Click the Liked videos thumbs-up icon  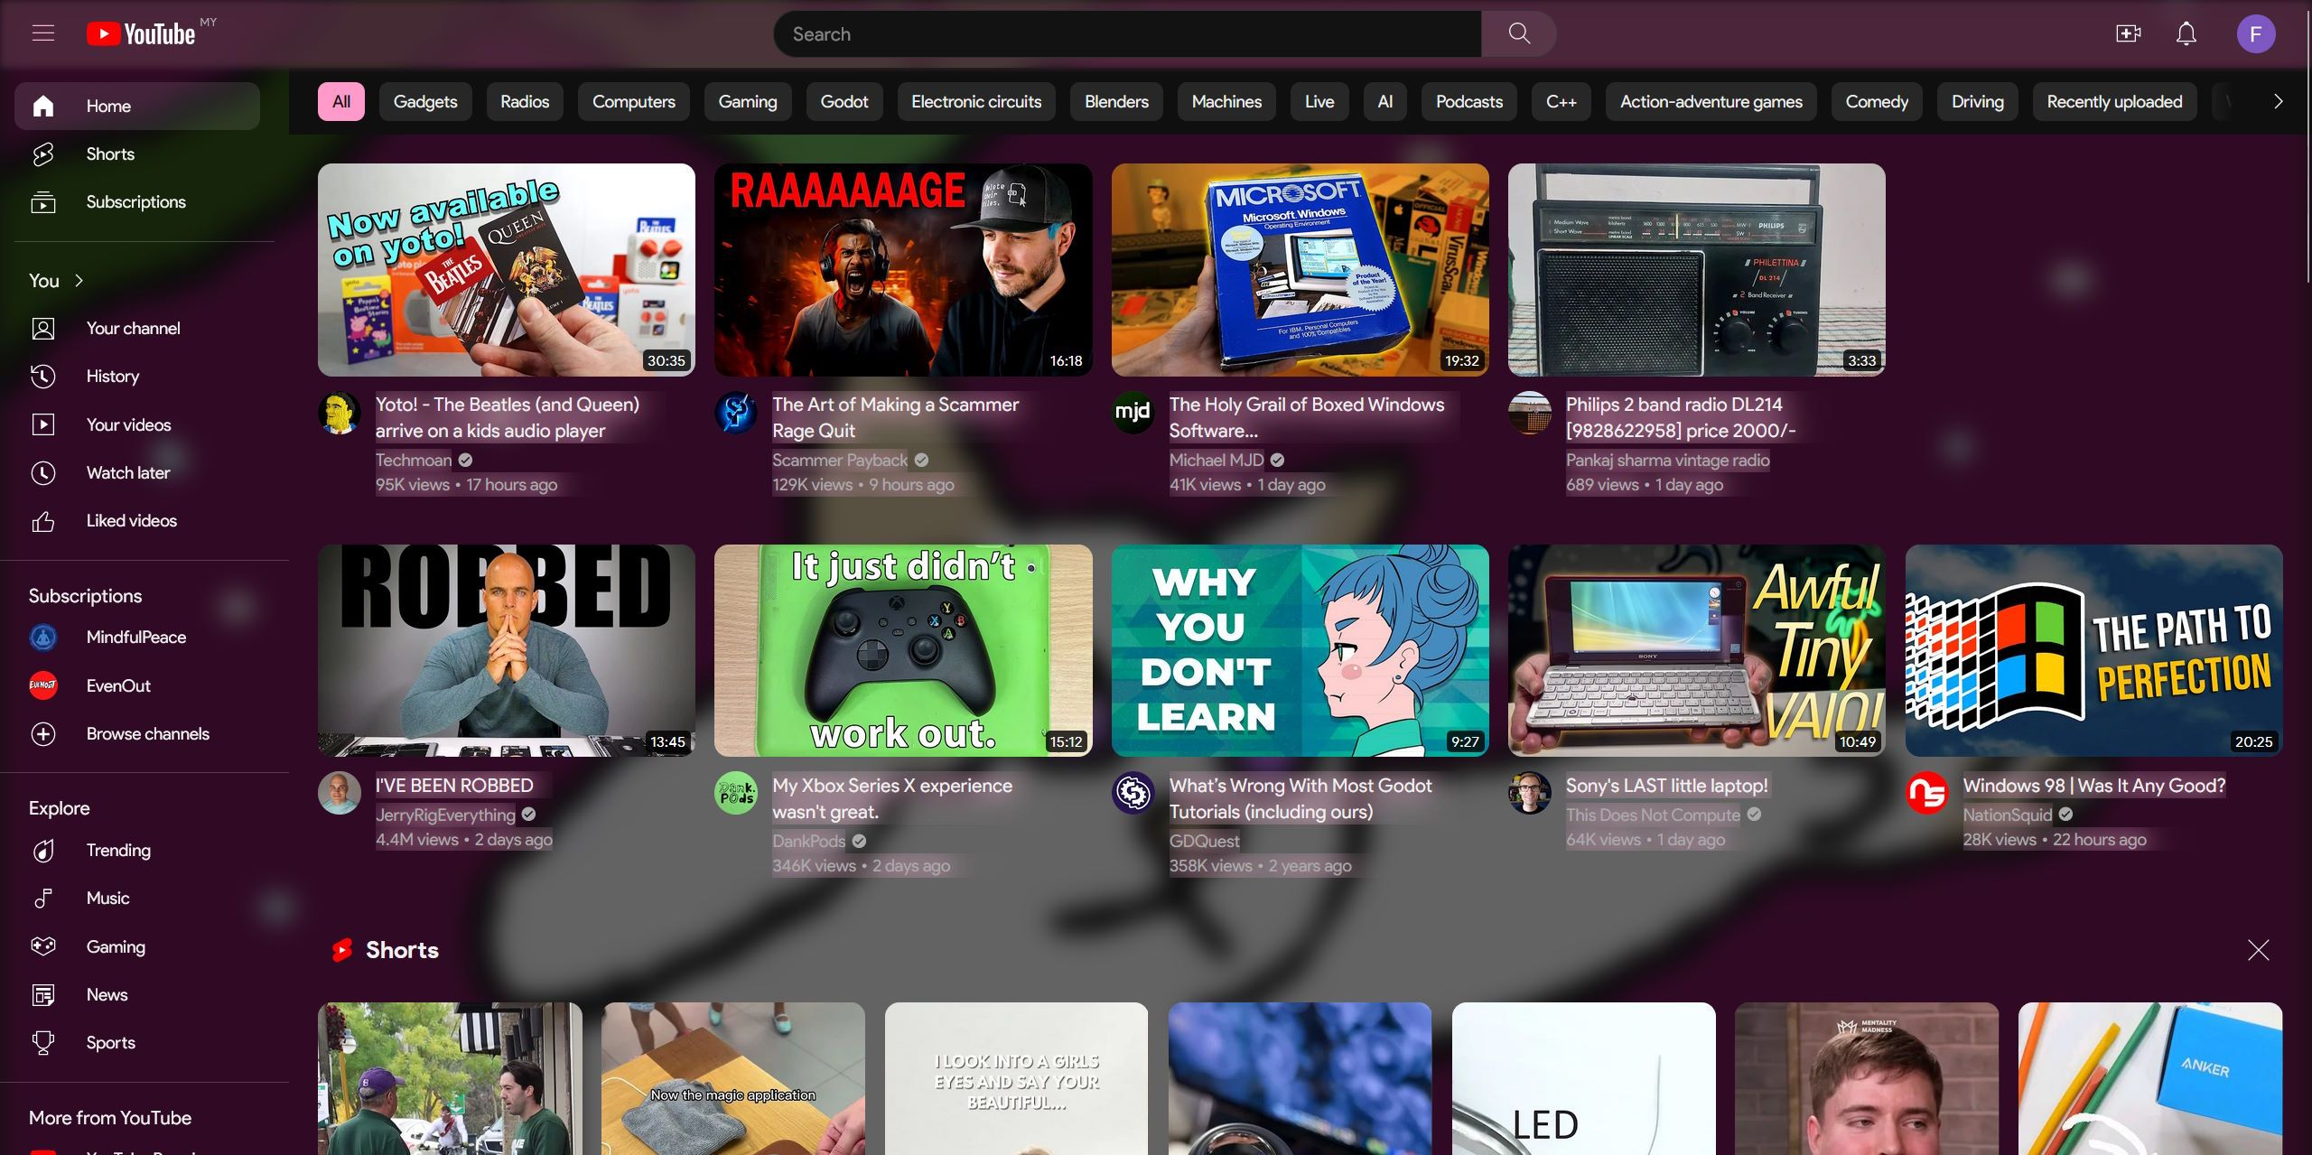coord(43,521)
